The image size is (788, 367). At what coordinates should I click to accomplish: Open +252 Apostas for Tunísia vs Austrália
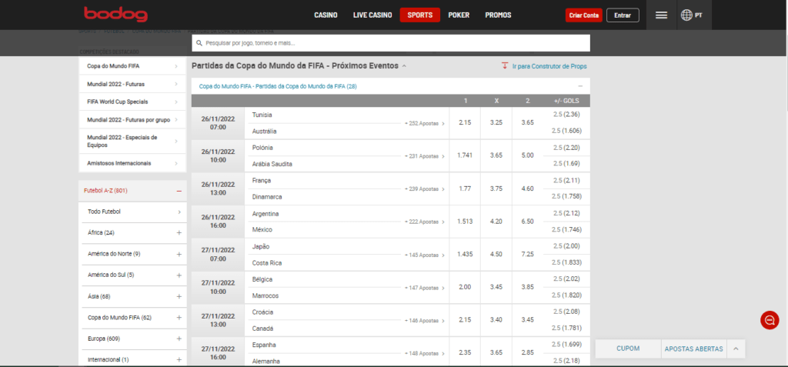(x=424, y=123)
